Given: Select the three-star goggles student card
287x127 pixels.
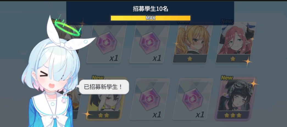Looking at the screenshot, I should tap(236, 99).
